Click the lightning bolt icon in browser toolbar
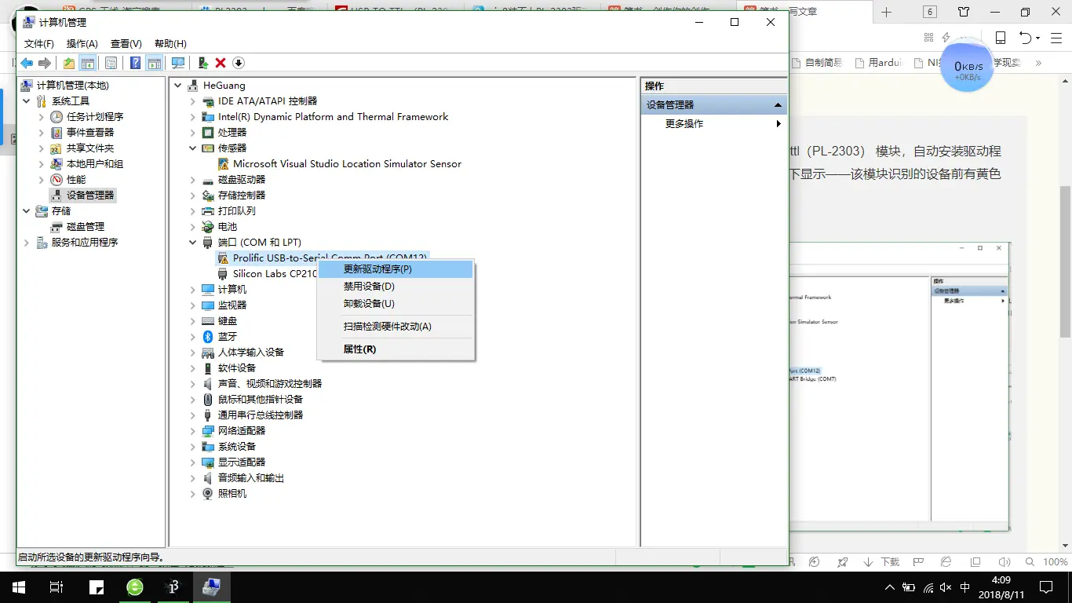This screenshot has width=1072, height=603. click(x=946, y=38)
